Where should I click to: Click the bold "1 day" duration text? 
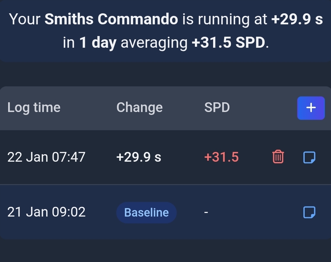(x=98, y=43)
